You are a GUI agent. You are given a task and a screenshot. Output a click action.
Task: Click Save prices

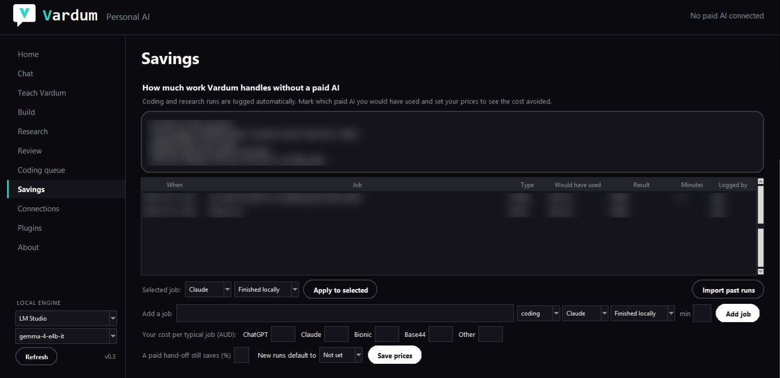(x=395, y=355)
